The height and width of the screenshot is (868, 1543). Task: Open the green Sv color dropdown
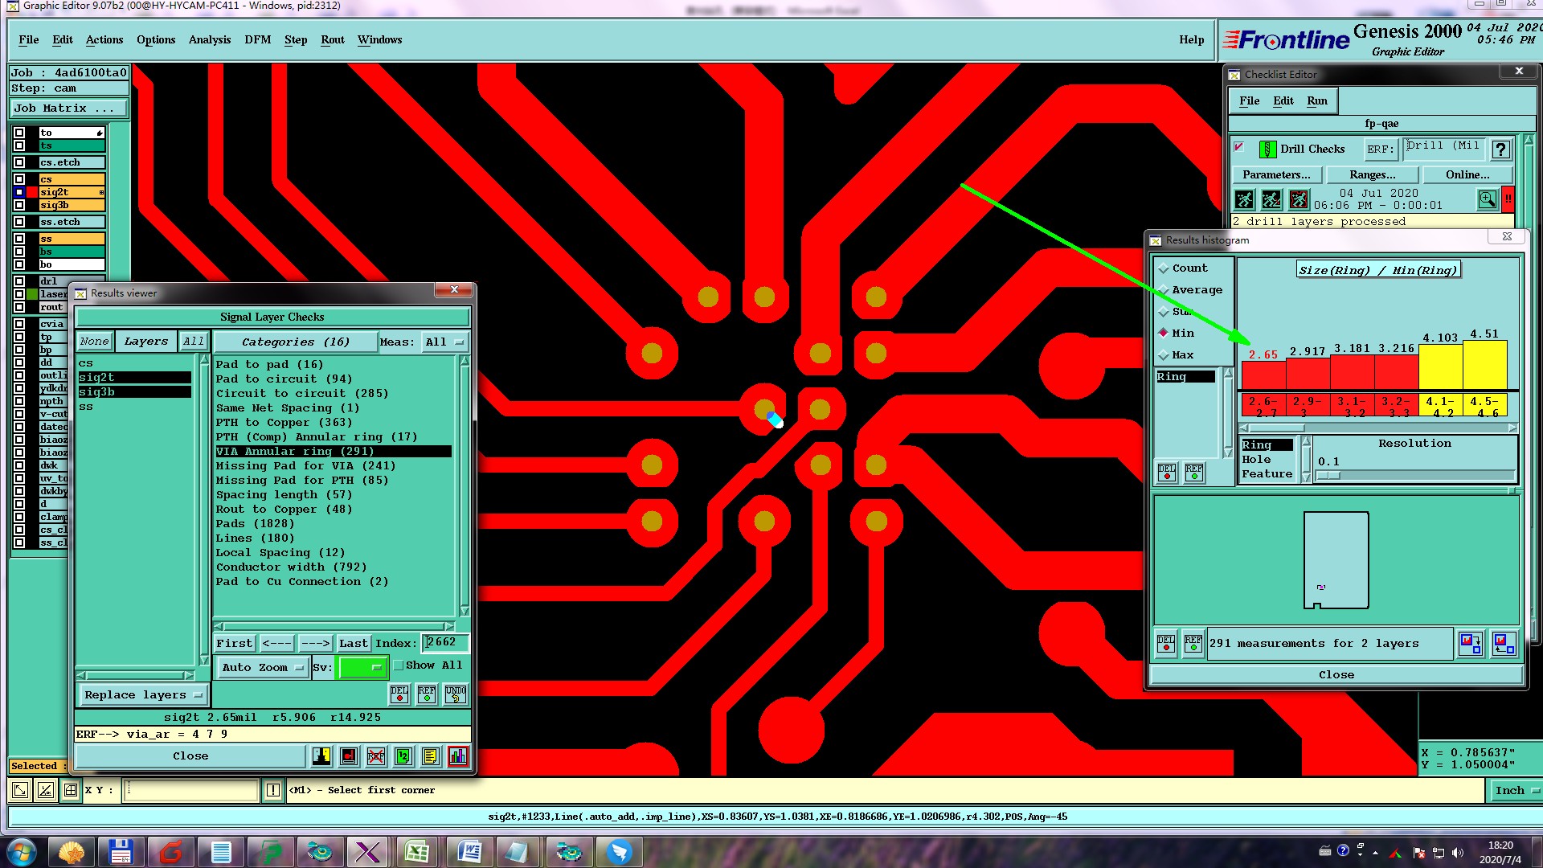tap(363, 668)
